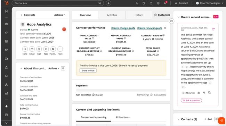Switch to the History tab
The image size is (226, 126).
(x=139, y=15)
